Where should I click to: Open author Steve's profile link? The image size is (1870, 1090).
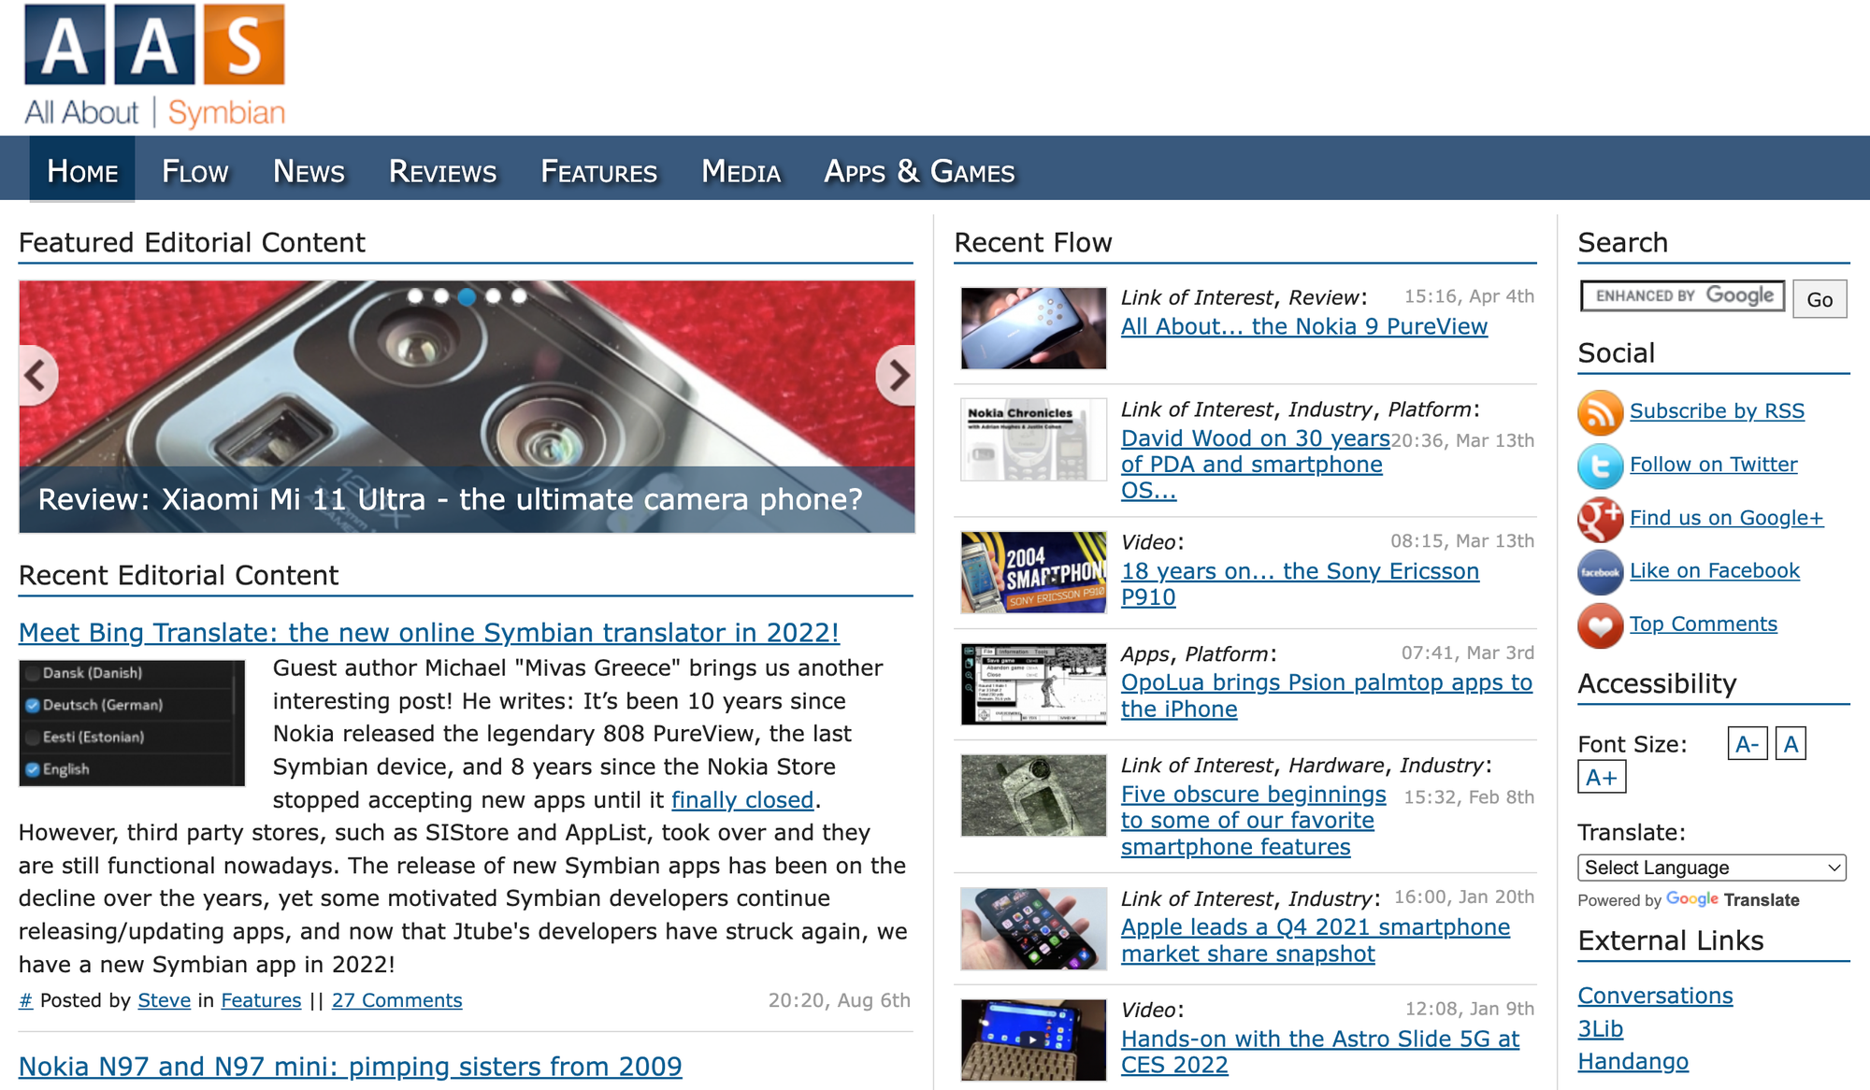click(x=164, y=1000)
